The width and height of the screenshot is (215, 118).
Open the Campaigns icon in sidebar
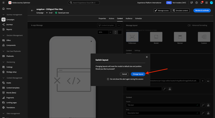[x=3, y=19]
